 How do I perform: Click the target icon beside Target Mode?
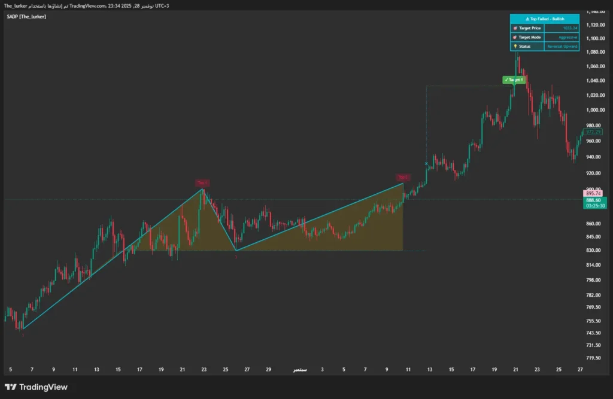515,37
